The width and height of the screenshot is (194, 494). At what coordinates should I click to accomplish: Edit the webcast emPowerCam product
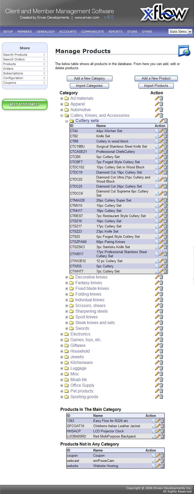click(158, 461)
